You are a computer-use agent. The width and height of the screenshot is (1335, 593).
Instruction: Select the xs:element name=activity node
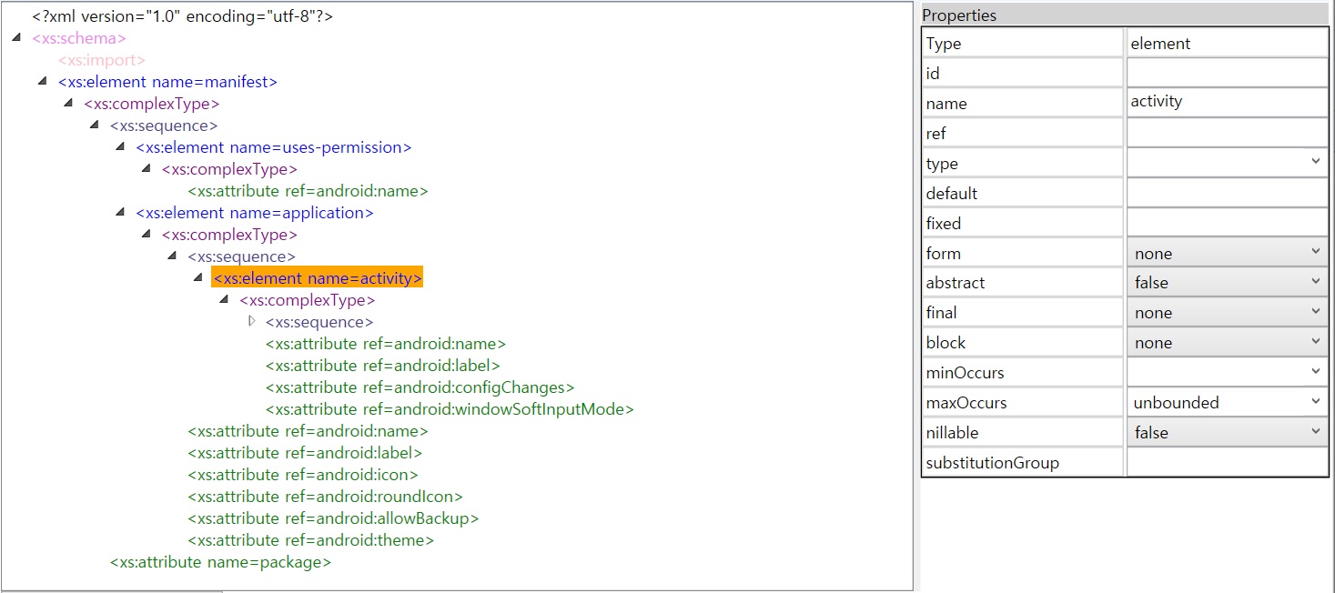tap(318, 277)
